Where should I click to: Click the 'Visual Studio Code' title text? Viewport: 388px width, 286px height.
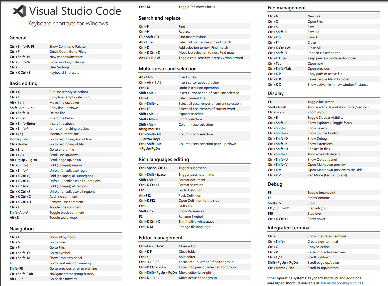(75, 11)
